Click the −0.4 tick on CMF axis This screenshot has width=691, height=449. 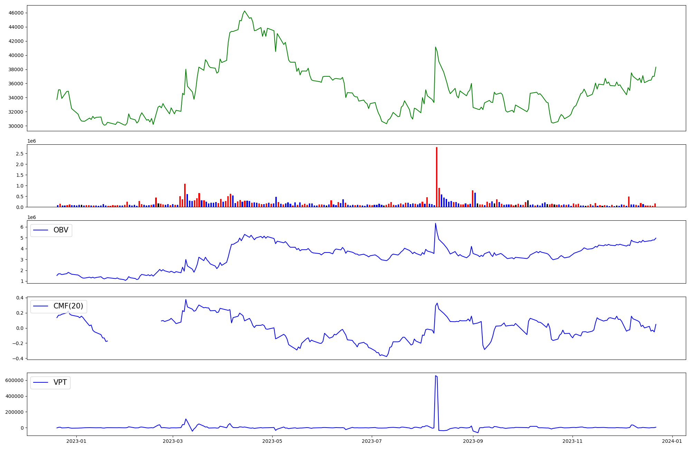(x=17, y=359)
